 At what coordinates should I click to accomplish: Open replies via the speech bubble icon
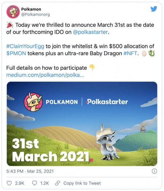[x=34, y=183]
